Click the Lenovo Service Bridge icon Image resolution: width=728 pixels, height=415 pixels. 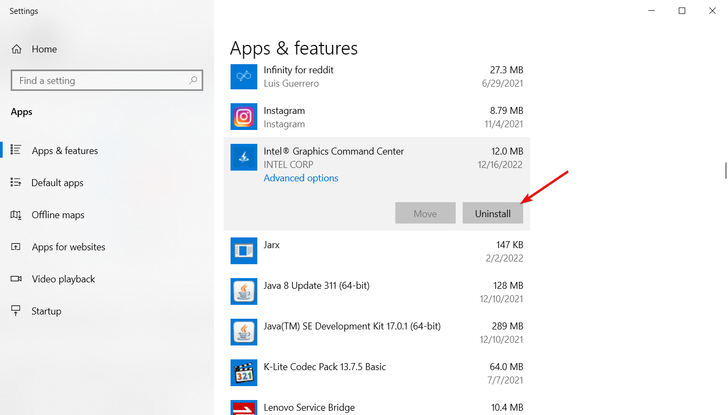click(x=244, y=408)
